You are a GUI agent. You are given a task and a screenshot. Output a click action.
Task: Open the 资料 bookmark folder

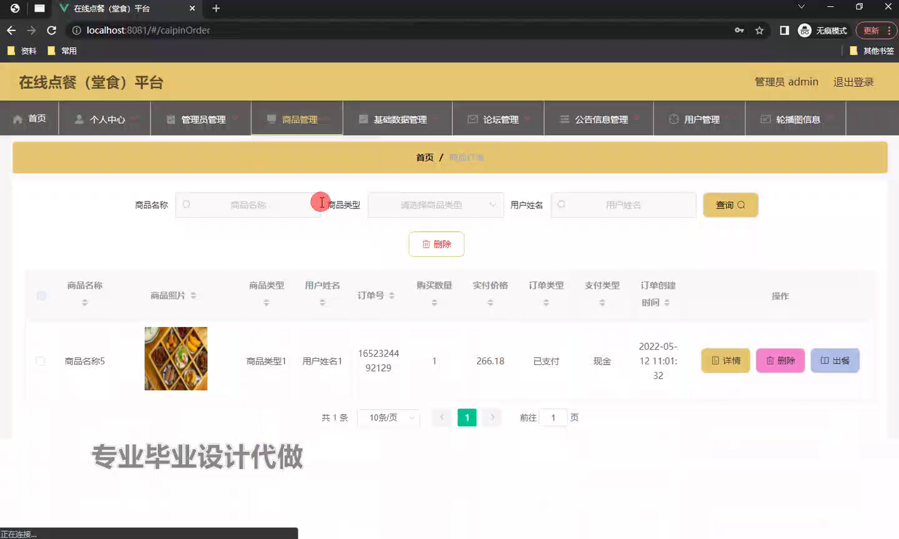click(x=22, y=51)
